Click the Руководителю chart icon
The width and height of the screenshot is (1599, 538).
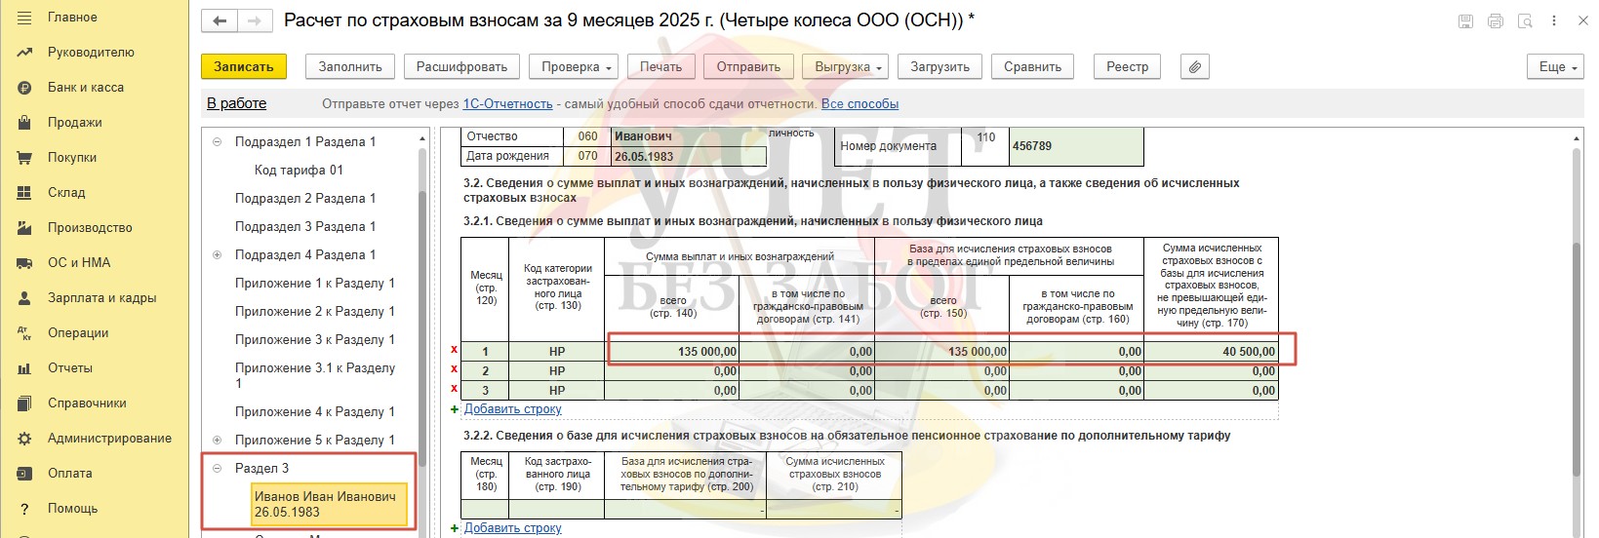pos(25,53)
